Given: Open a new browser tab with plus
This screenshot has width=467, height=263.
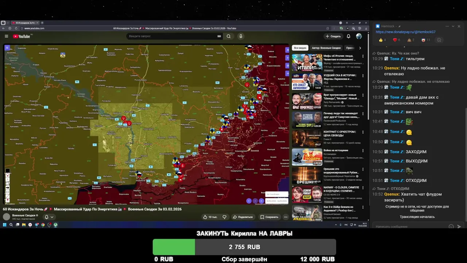Looking at the screenshot, I should [42, 23].
